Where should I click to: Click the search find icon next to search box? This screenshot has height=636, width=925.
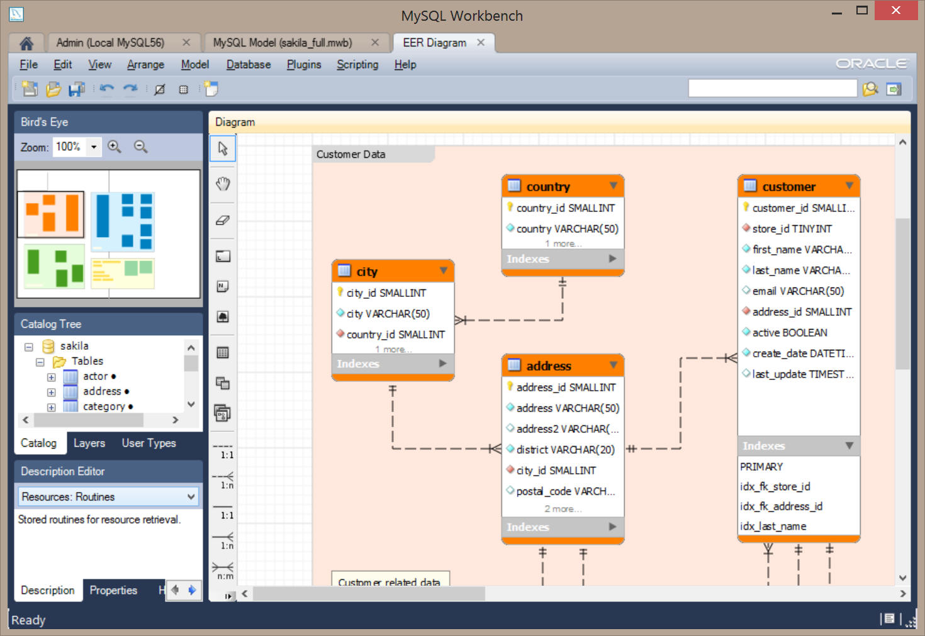pos(870,89)
